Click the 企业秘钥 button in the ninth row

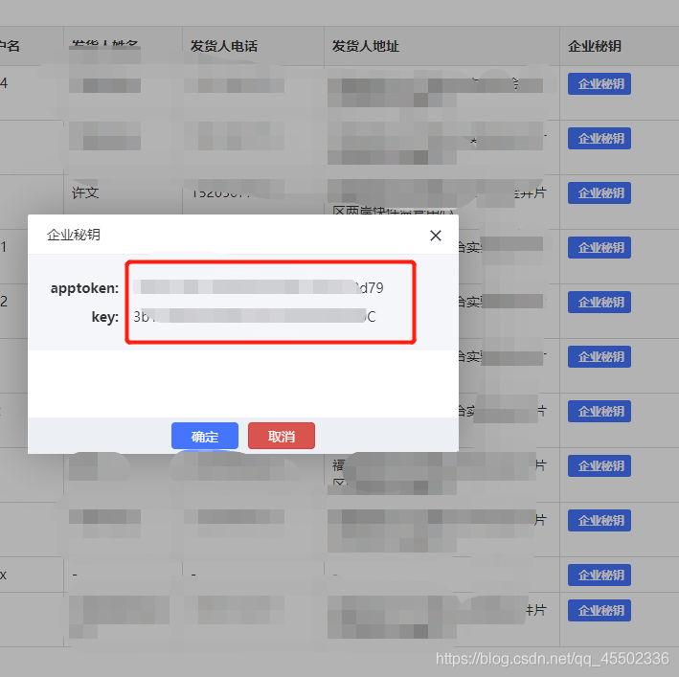pyautogui.click(x=600, y=521)
